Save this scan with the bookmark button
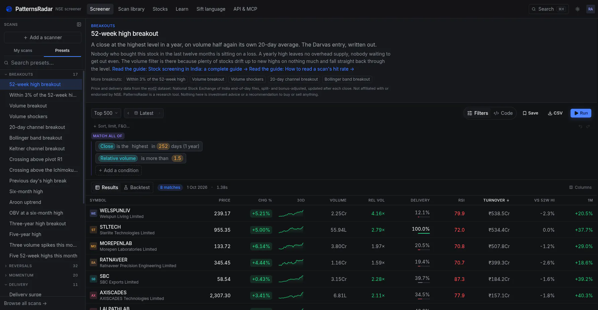This screenshot has width=598, height=310. (530, 113)
